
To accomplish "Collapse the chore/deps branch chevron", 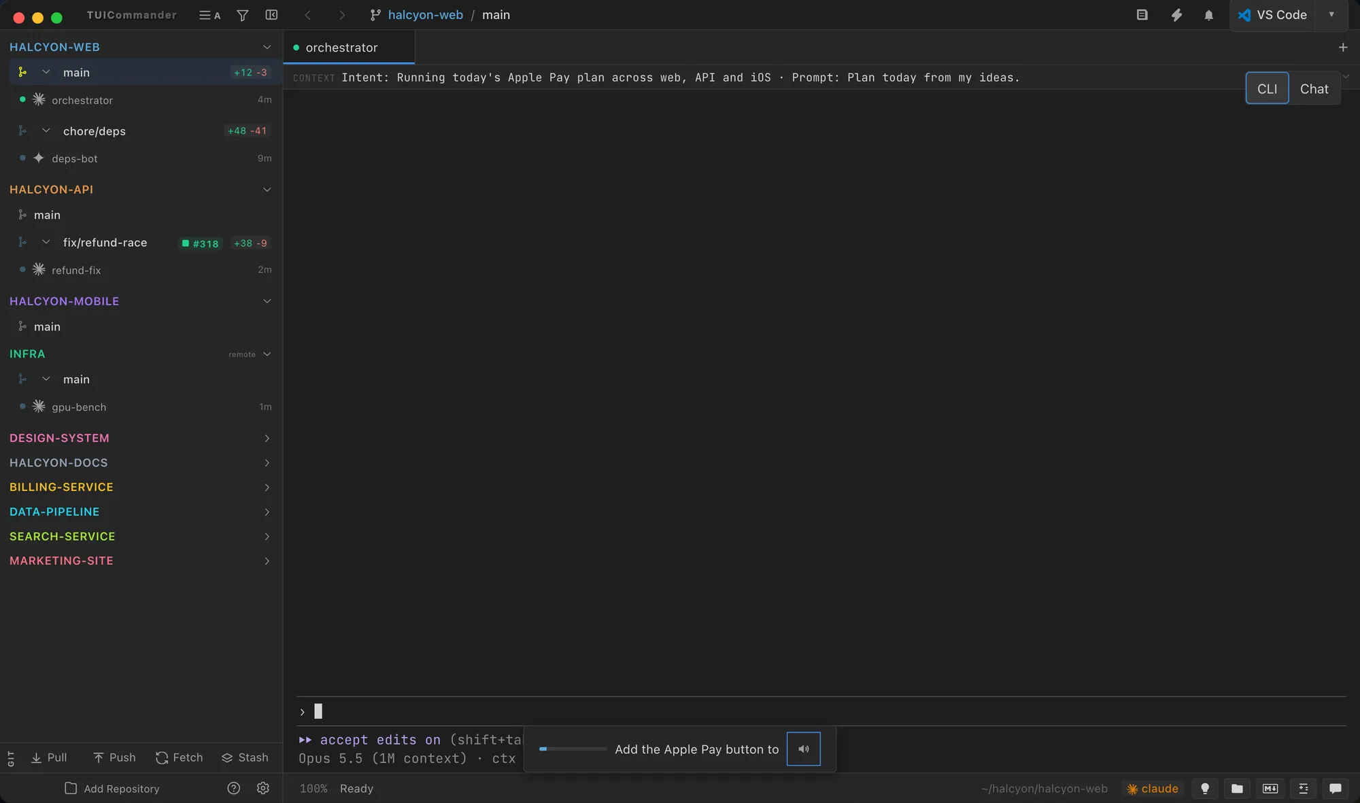I will pos(46,131).
